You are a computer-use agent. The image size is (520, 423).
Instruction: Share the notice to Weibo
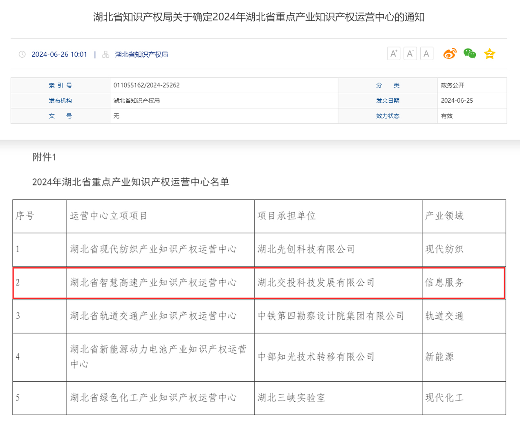click(x=450, y=54)
